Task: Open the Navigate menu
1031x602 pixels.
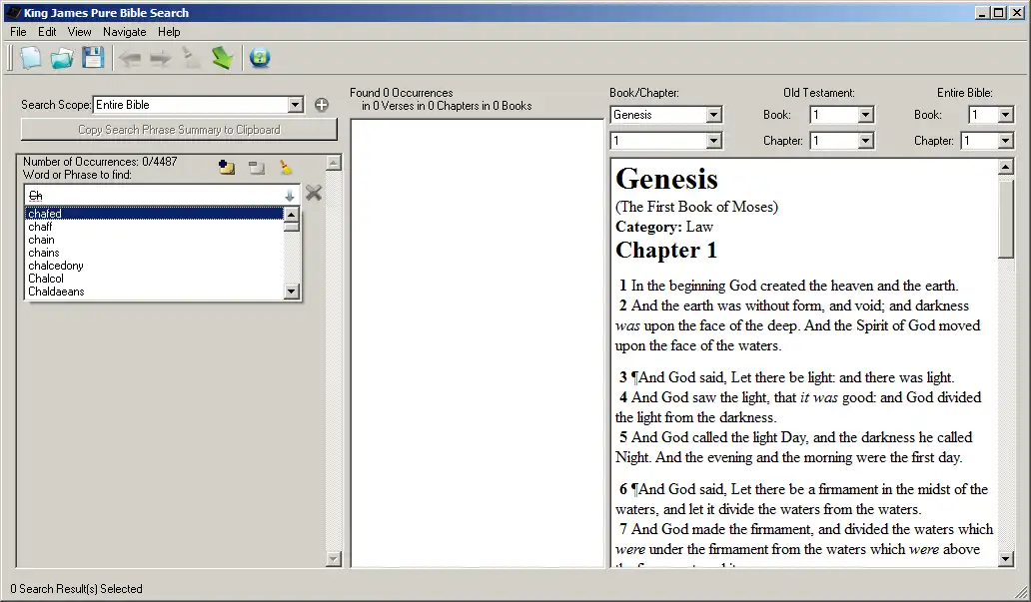Action: coord(124,32)
